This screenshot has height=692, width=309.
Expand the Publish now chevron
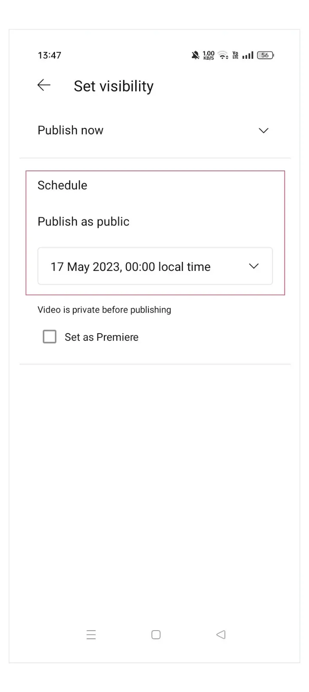coord(264,131)
